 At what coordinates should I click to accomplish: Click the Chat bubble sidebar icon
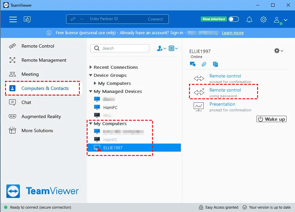[12, 103]
